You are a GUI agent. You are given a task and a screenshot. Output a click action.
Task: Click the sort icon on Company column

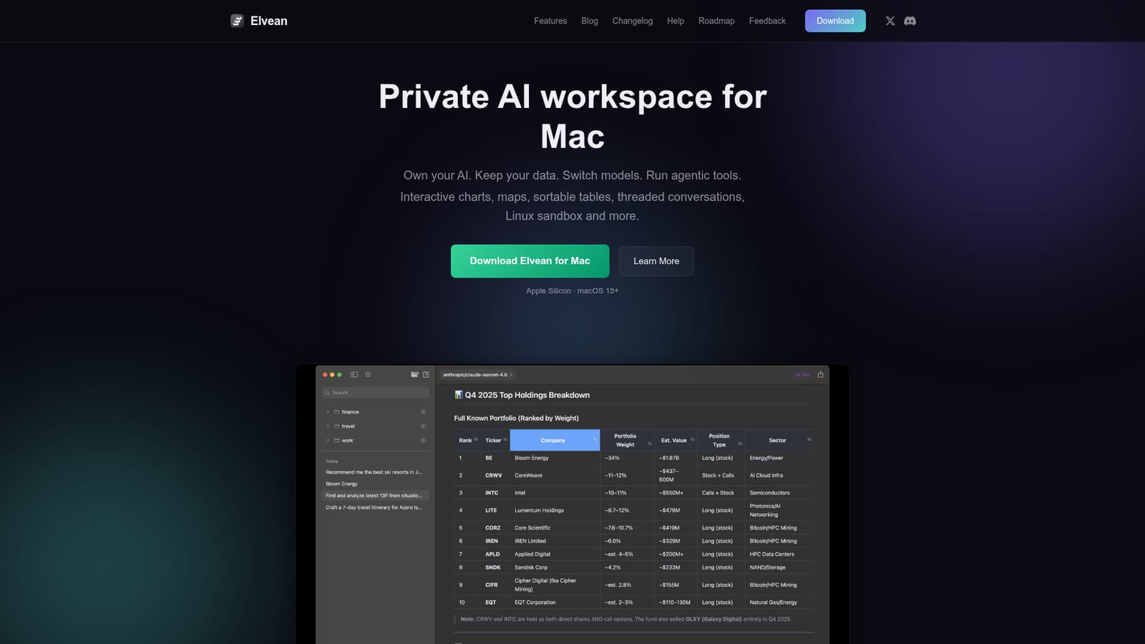click(595, 439)
